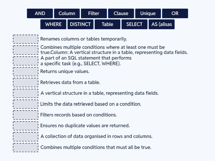Screen dimensions: 215x161
Task: Click empty slot for 'conditions that must all be true'
Action: [26, 147]
